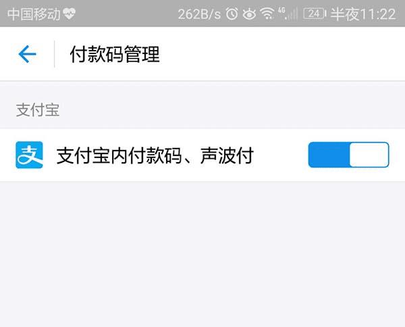The height and width of the screenshot is (327, 405).
Task: Click the Alipay logo icon
Action: tap(29, 155)
